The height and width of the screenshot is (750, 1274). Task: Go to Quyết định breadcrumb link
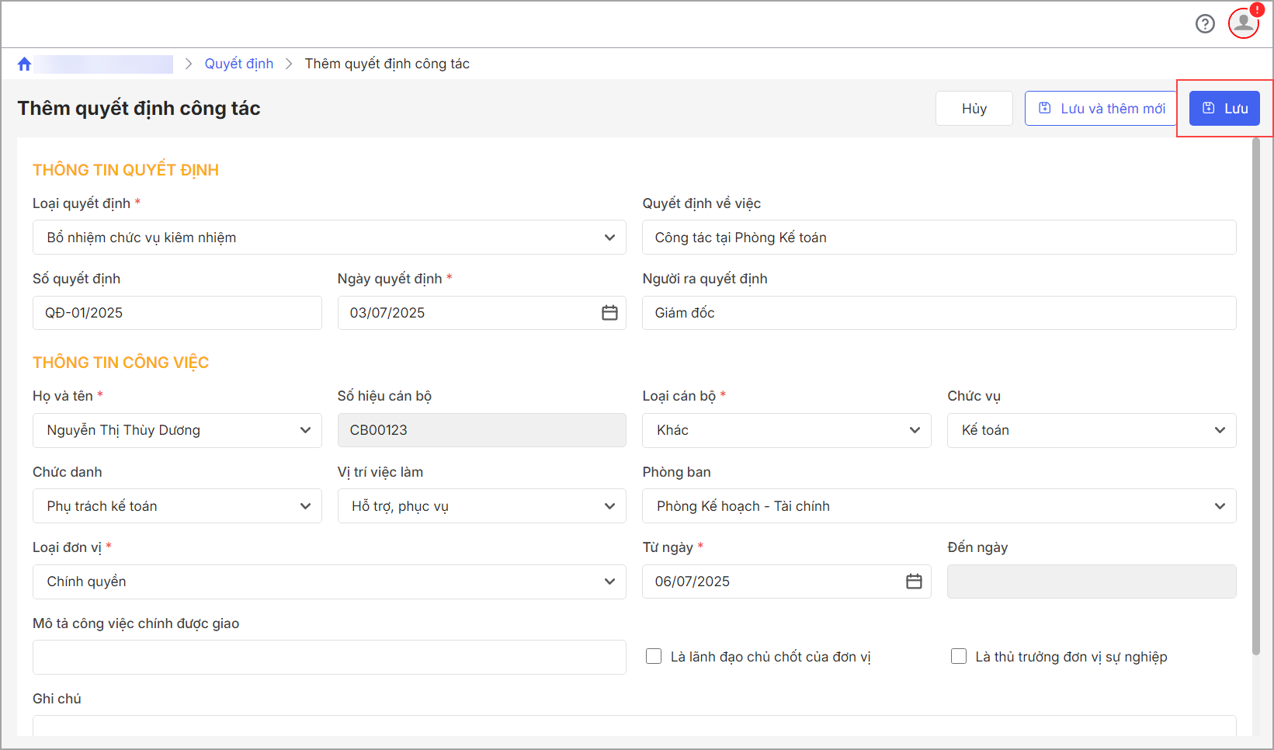238,64
